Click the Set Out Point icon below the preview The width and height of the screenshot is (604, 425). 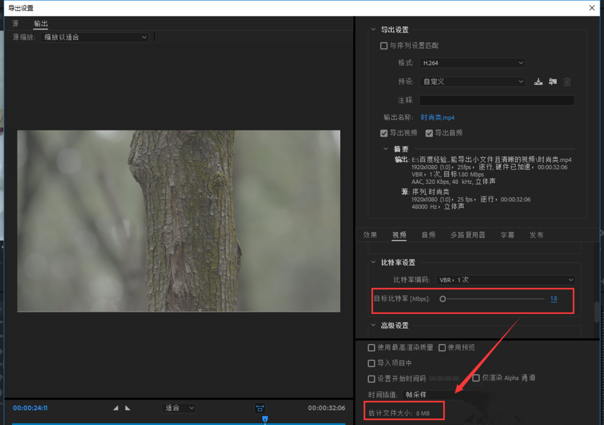click(127, 407)
